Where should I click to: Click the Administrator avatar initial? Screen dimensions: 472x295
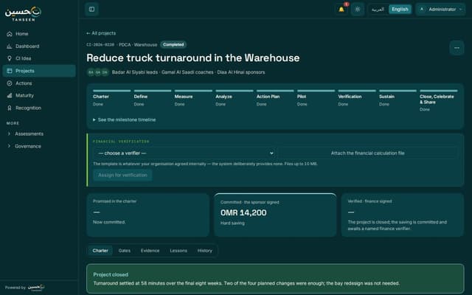tap(422, 10)
